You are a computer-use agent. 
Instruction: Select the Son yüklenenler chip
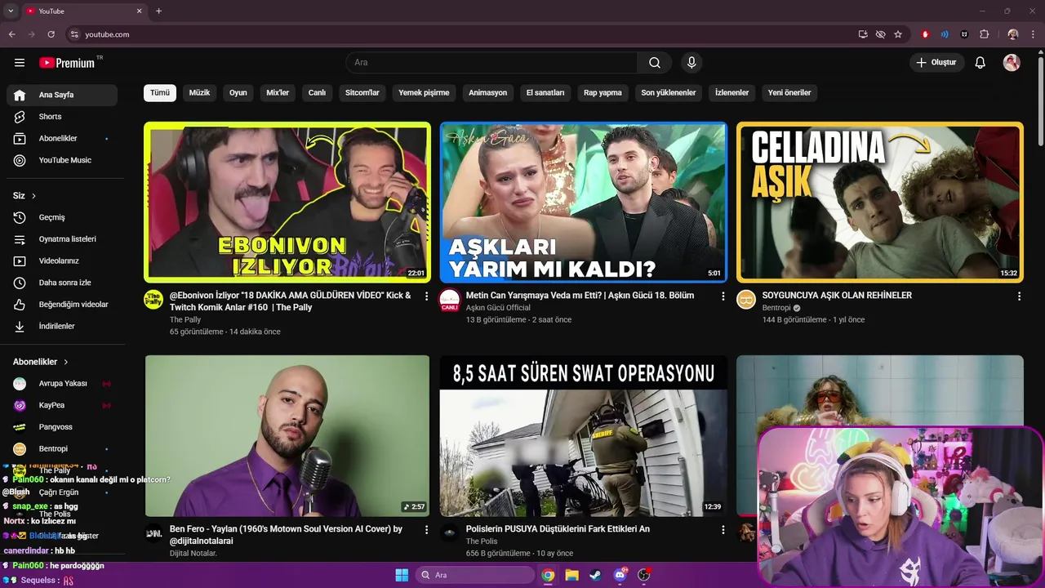point(669,93)
